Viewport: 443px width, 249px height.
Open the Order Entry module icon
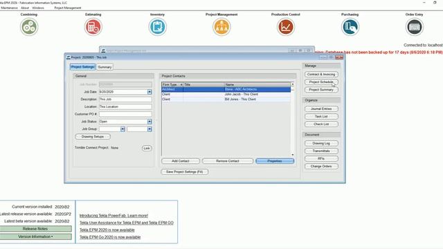point(414,27)
